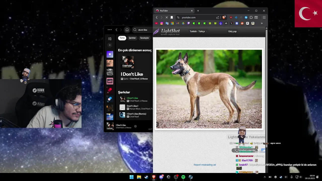The width and height of the screenshot is (322, 181).
Task: Open the LightShot logo homepage
Action: click(x=167, y=32)
